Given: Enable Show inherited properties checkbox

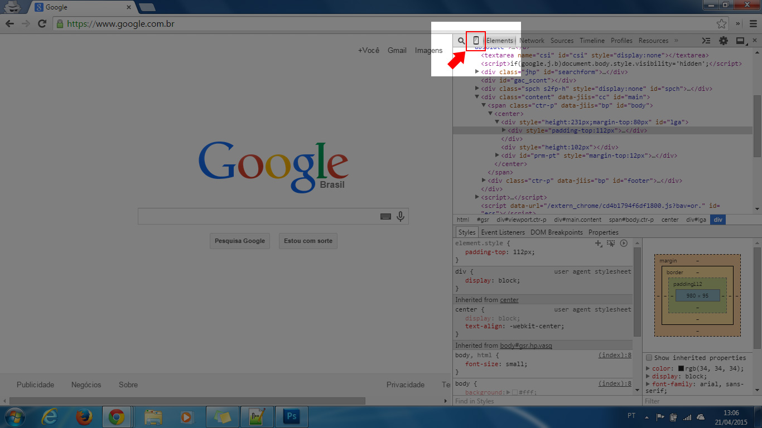Looking at the screenshot, I should pos(649,358).
